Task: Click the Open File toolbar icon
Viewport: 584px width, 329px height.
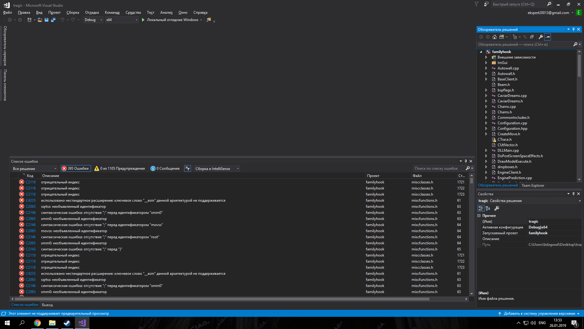Action: pyautogui.click(x=40, y=20)
